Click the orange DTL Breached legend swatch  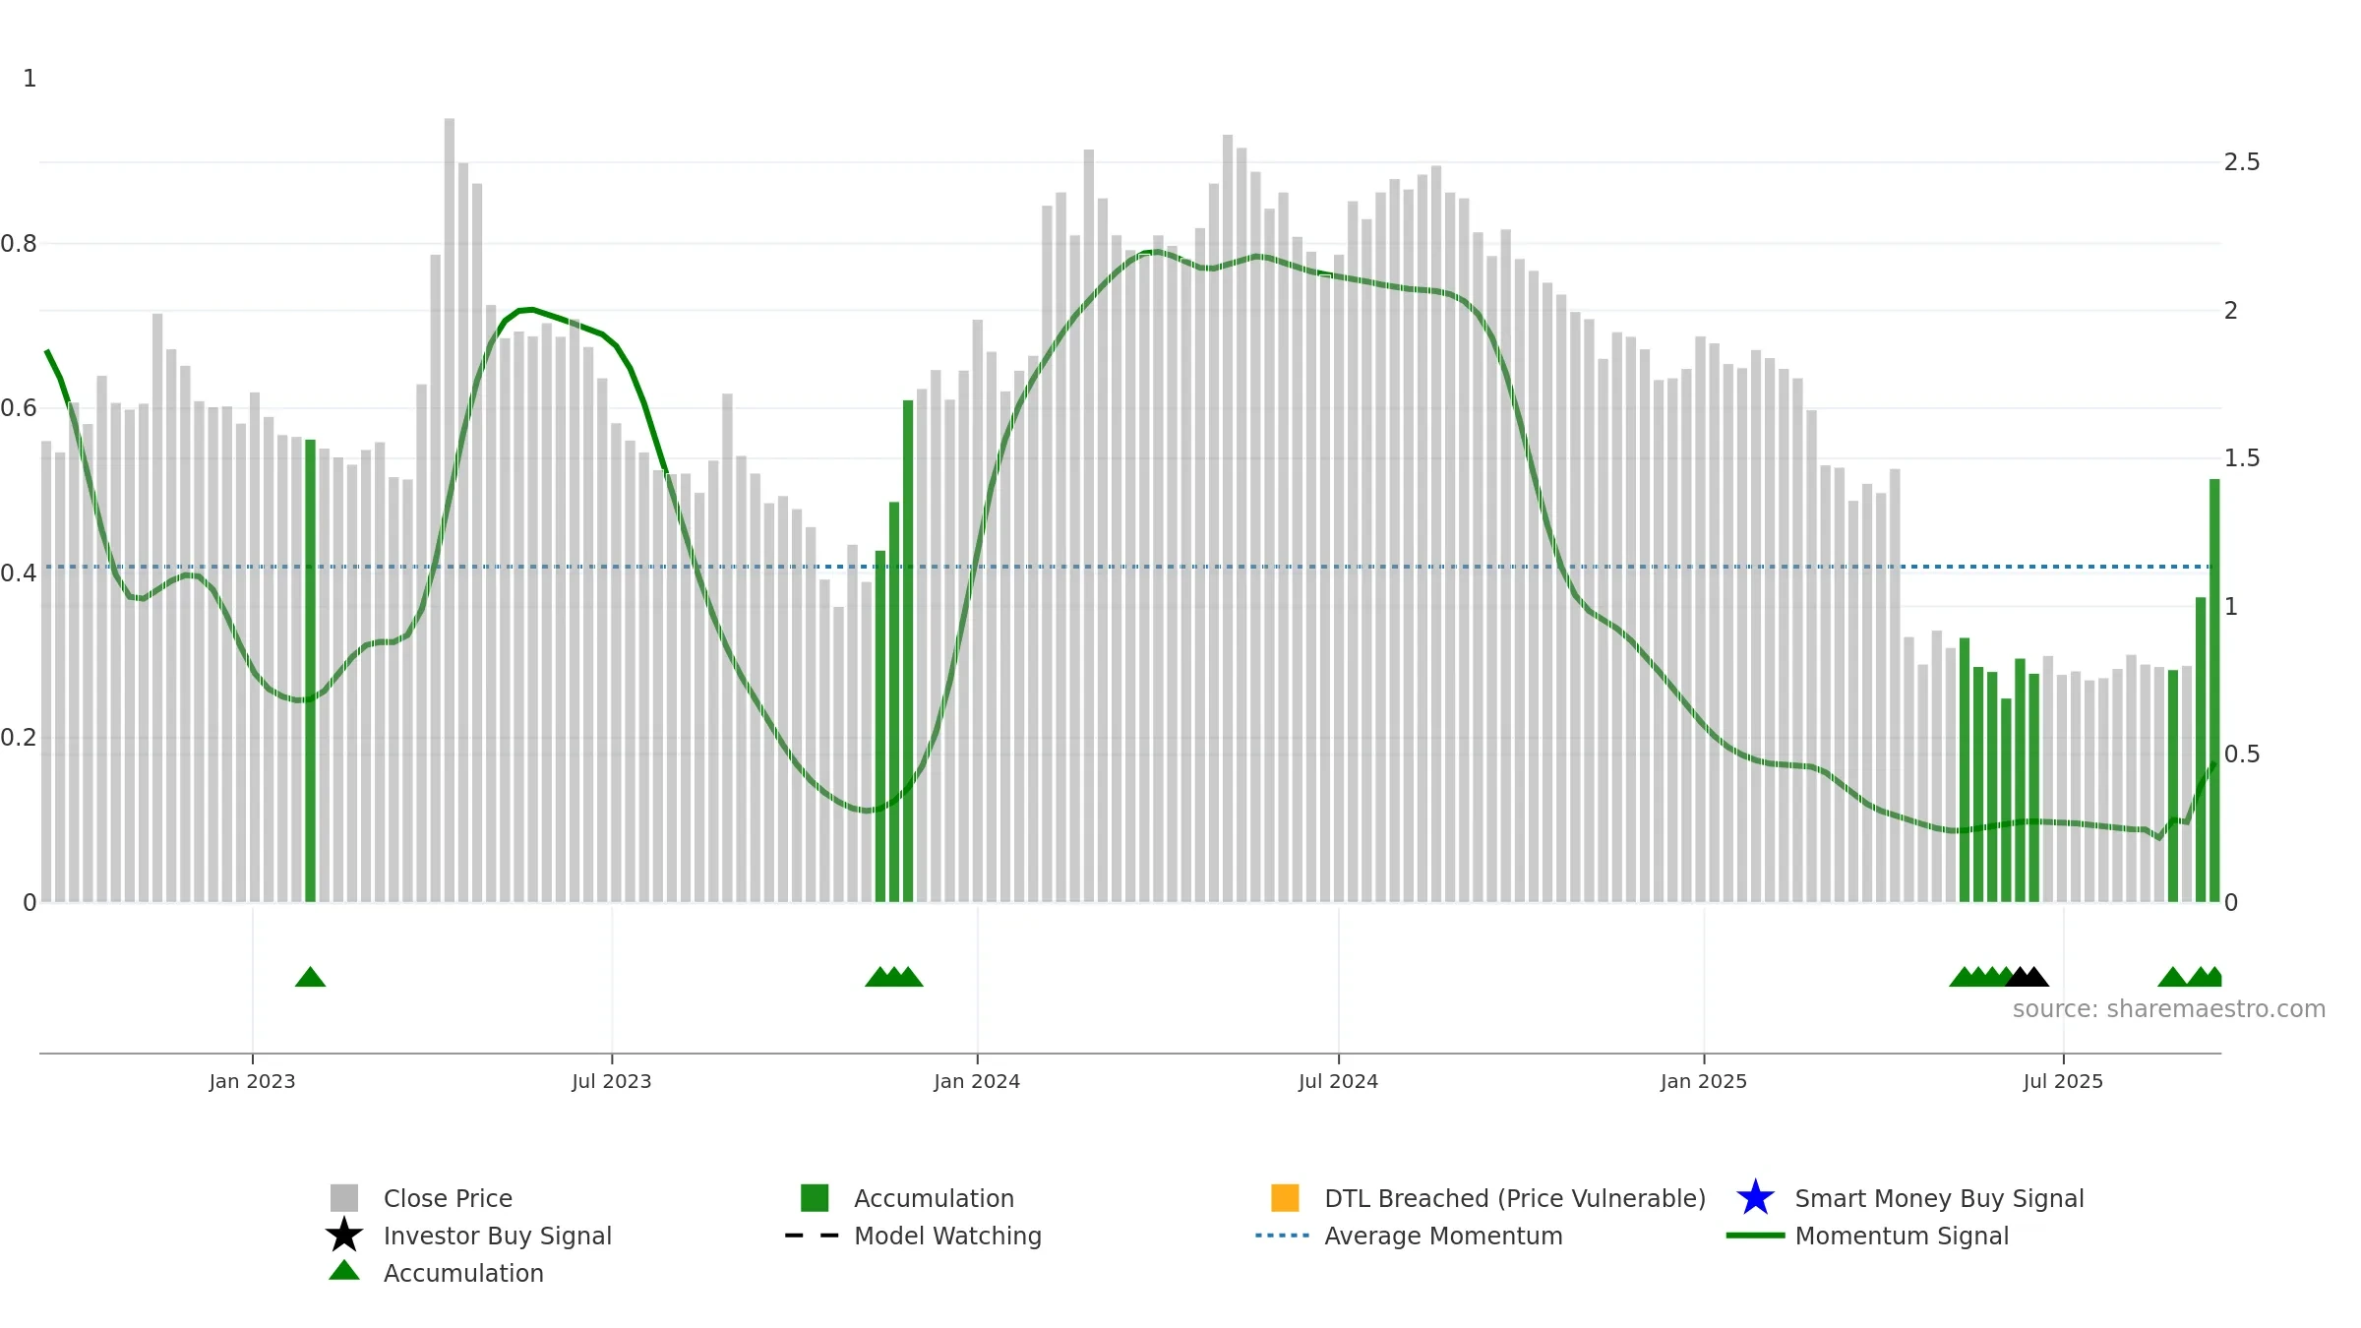(x=1285, y=1197)
